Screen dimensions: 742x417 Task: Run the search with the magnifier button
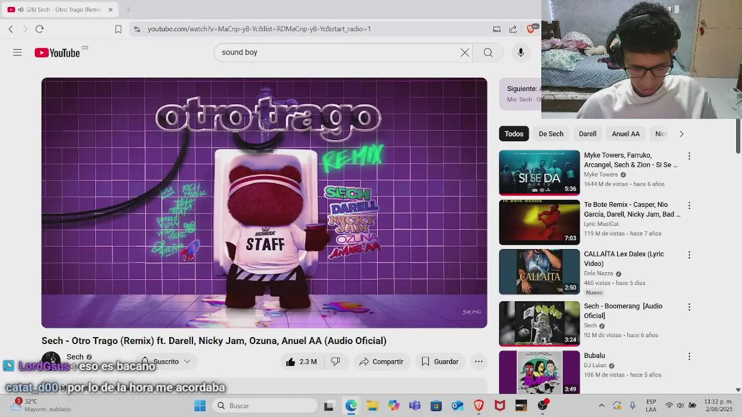488,53
